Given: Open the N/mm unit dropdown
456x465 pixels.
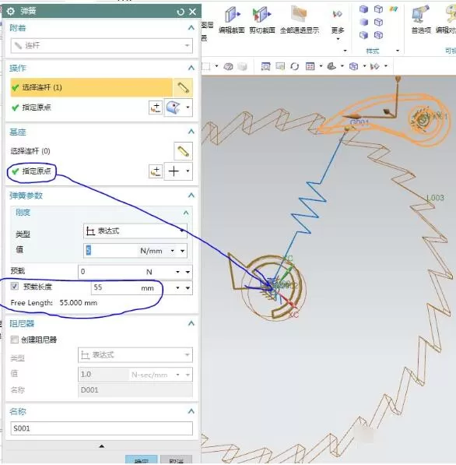Looking at the screenshot, I should (172, 251).
